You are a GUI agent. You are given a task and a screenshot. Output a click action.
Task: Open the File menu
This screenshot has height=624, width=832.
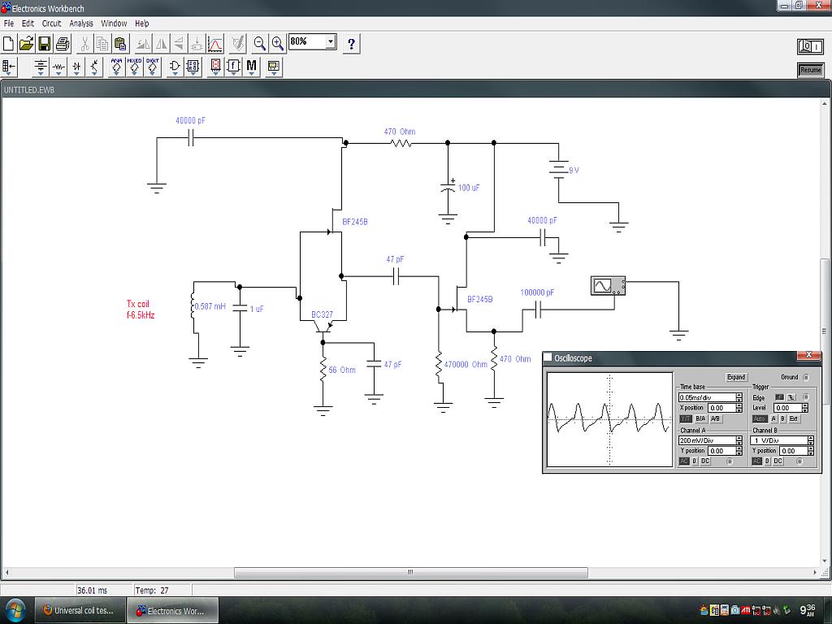click(9, 24)
